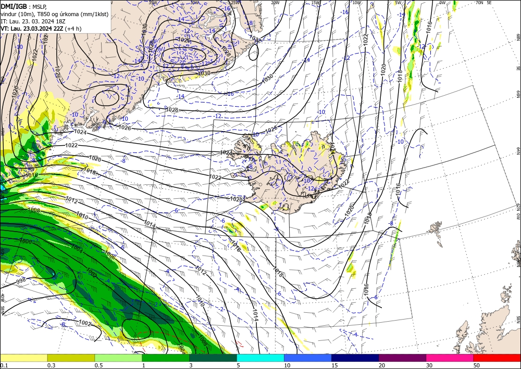Click the "998" isobar label

(x=21, y=282)
